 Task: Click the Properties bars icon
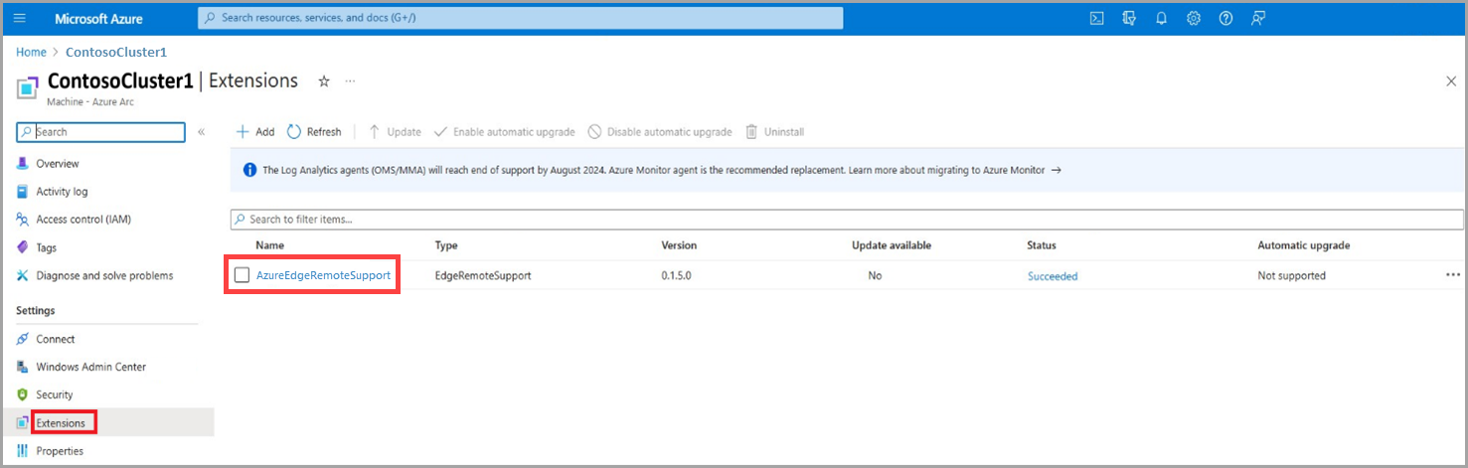[x=22, y=451]
